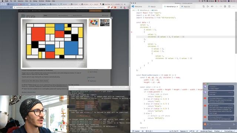Click Spaces: 4 indentation setting
The height and width of the screenshot is (133, 237).
click(x=184, y=131)
